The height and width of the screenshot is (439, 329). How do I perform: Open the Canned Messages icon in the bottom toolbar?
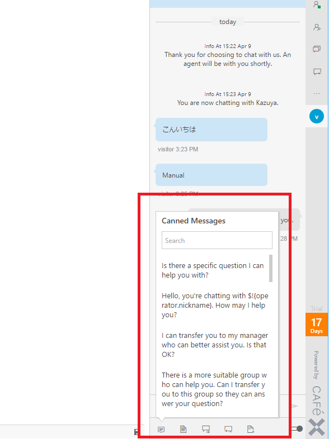click(x=161, y=429)
